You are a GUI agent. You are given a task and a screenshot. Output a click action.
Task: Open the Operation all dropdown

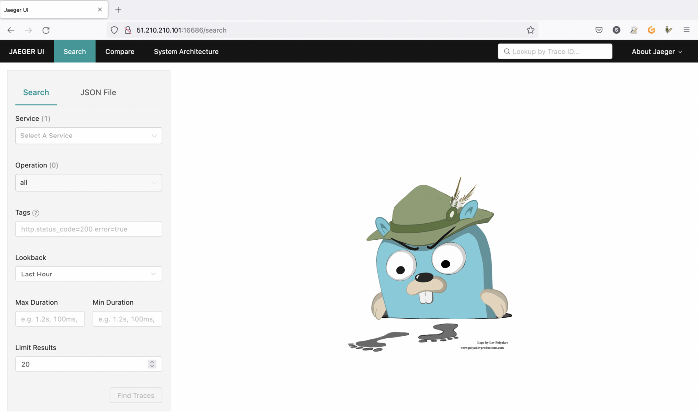[89, 183]
